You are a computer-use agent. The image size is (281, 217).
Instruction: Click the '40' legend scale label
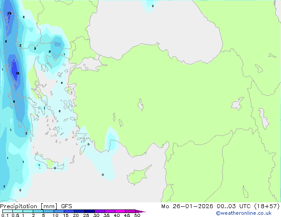pyautogui.click(x=117, y=215)
